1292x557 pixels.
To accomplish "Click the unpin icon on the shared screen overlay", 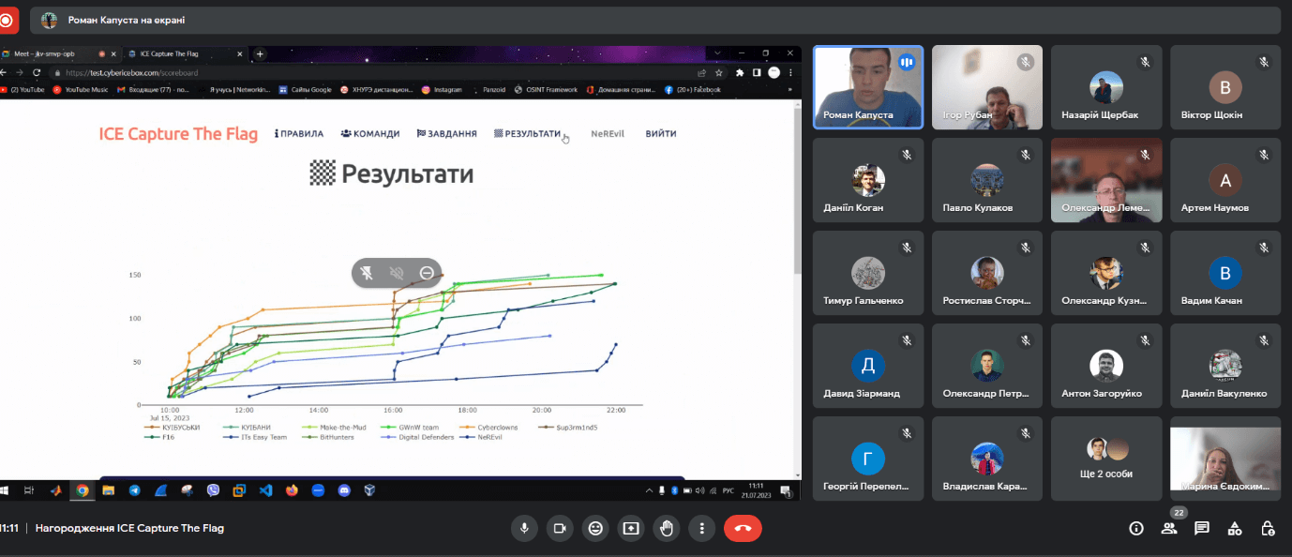I will pyautogui.click(x=368, y=273).
